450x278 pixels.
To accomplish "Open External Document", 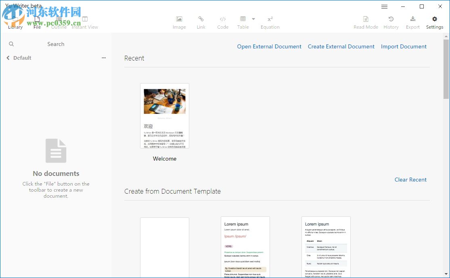I will tap(269, 46).
